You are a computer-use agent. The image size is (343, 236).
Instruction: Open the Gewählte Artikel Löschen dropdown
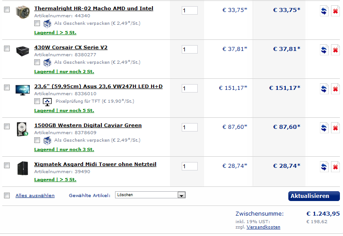coord(150,195)
